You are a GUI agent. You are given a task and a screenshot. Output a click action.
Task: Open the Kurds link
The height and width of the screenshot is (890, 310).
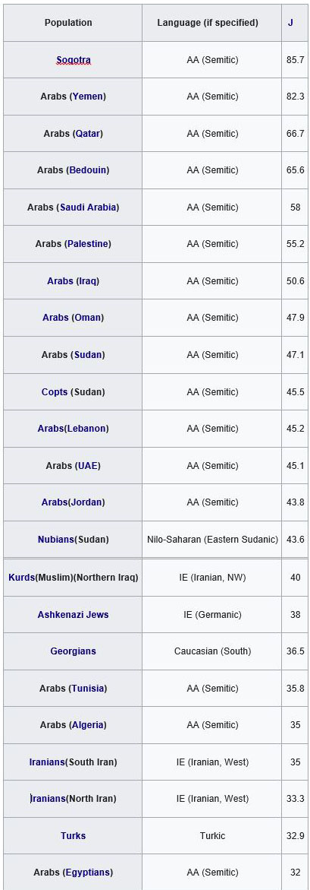click(x=21, y=578)
